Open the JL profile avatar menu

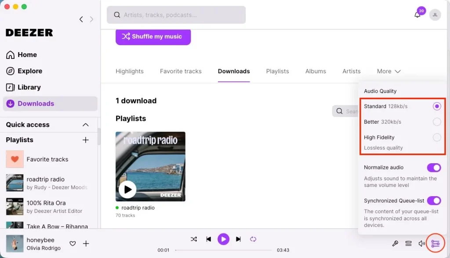click(435, 14)
